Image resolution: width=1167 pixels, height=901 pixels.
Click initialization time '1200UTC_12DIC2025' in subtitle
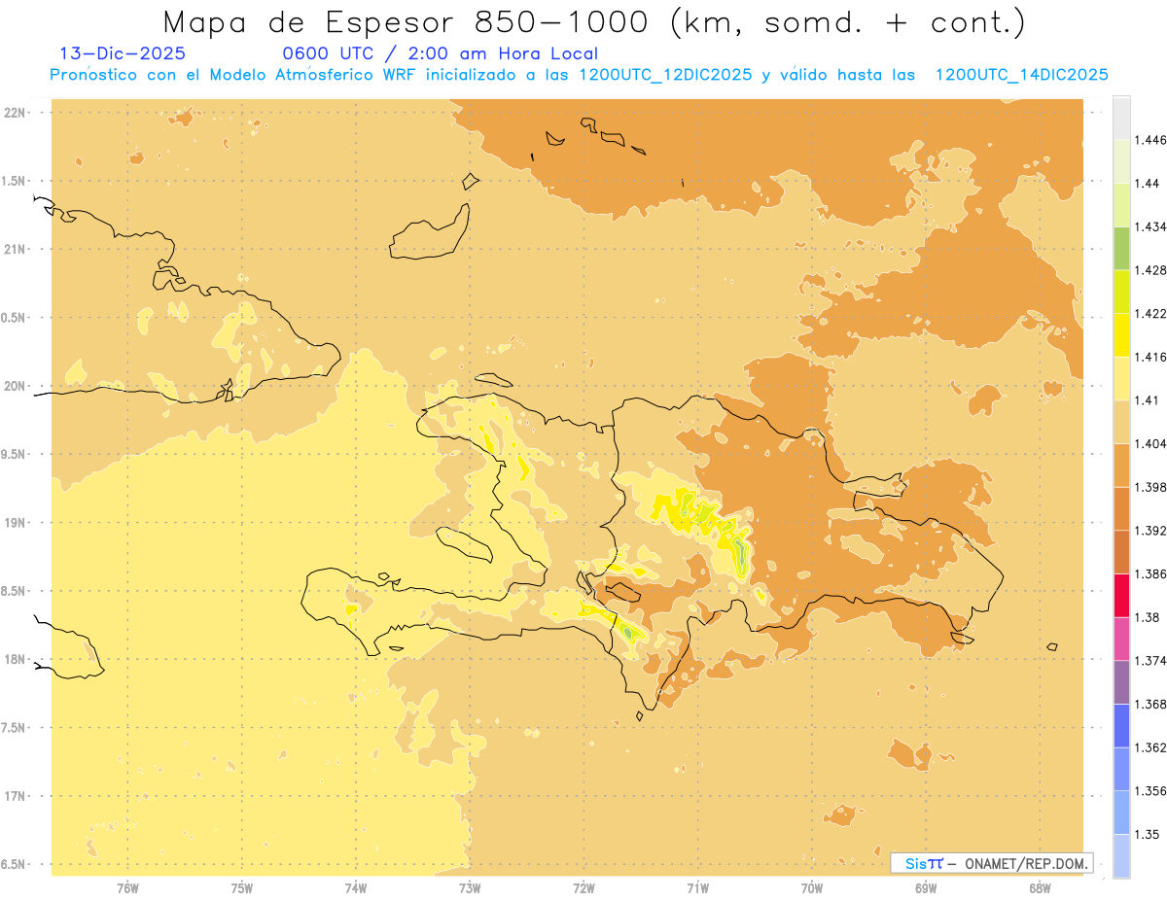click(665, 75)
